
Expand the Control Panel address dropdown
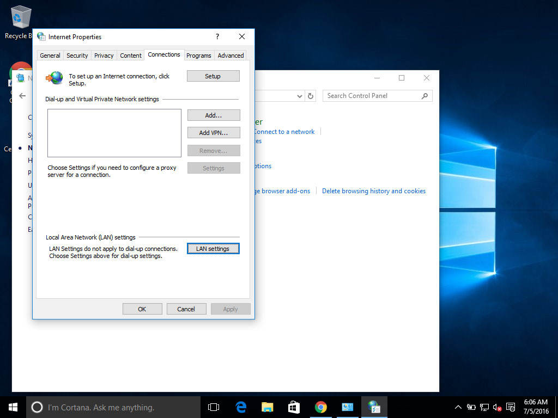(300, 96)
